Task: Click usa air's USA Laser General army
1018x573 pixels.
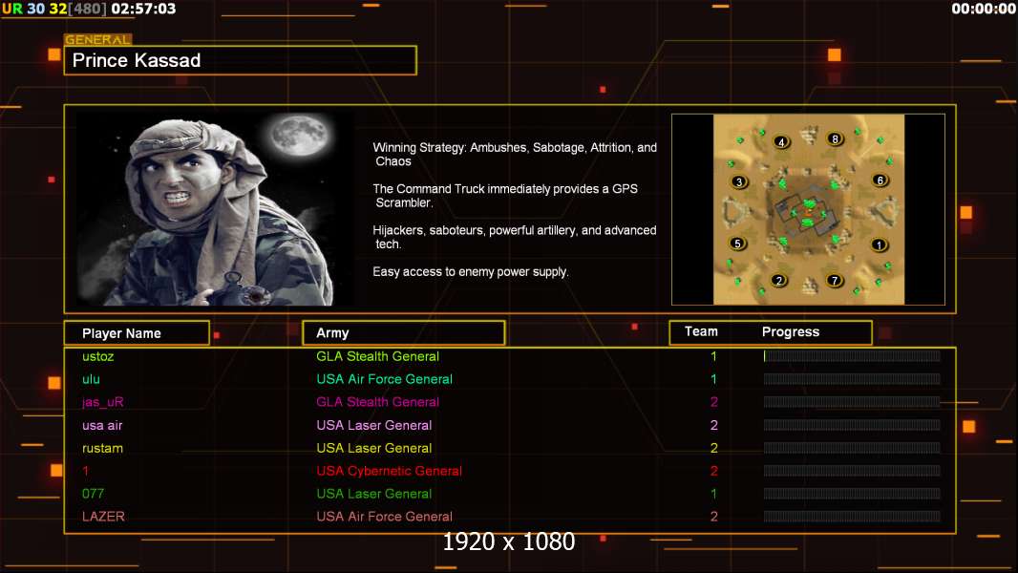Action: pyautogui.click(x=374, y=425)
